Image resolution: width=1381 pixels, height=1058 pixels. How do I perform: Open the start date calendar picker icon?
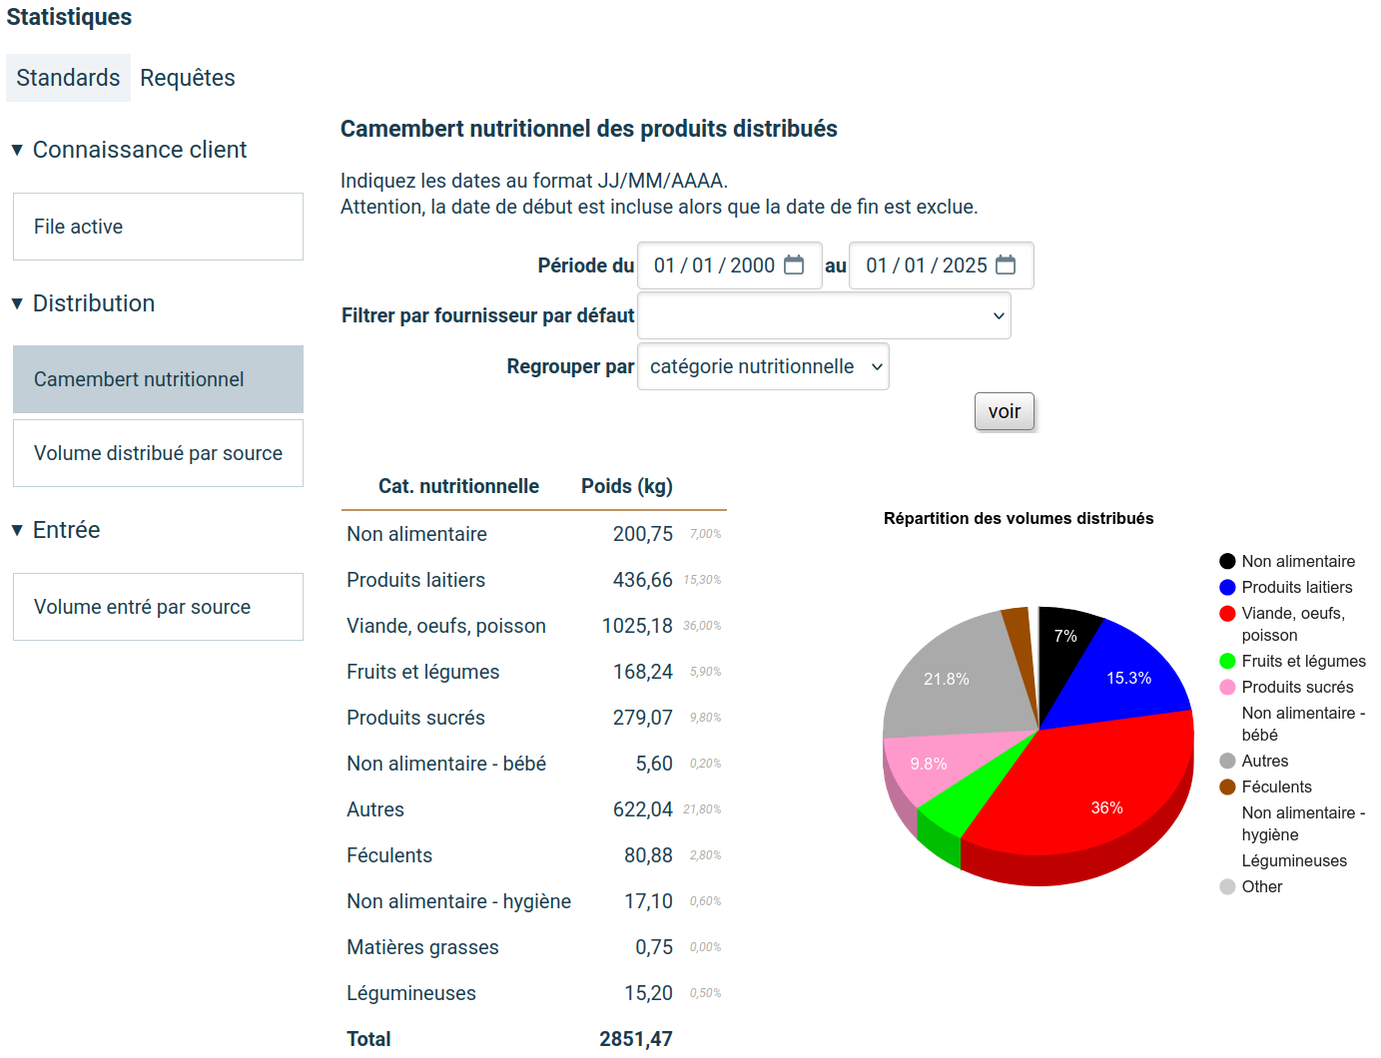[794, 265]
